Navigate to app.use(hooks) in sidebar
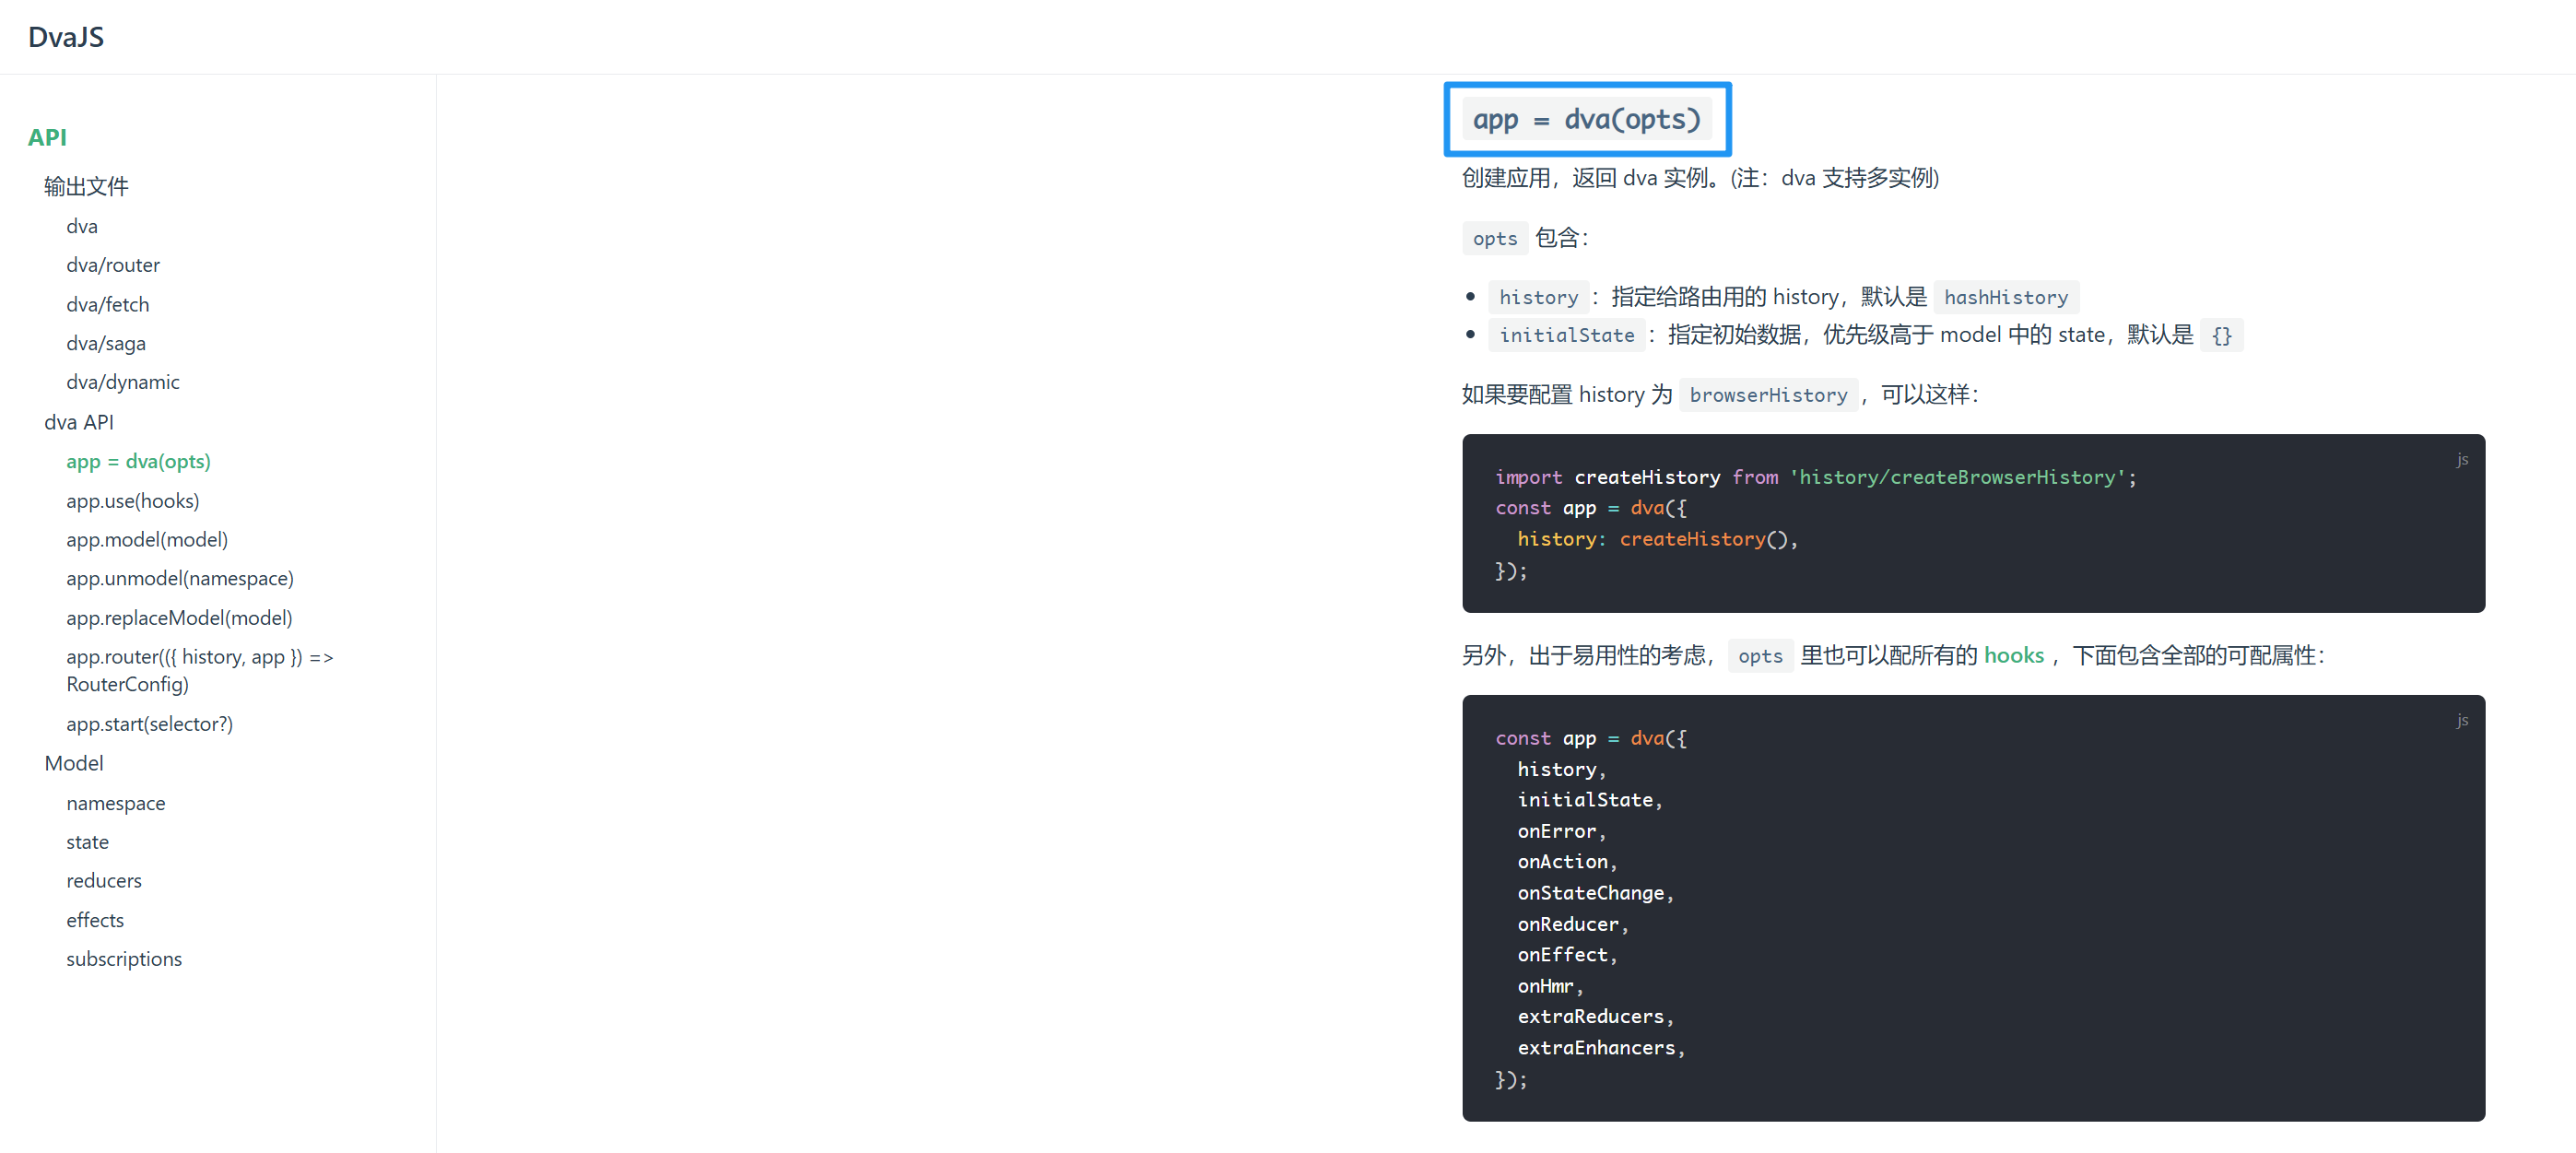 coord(133,500)
